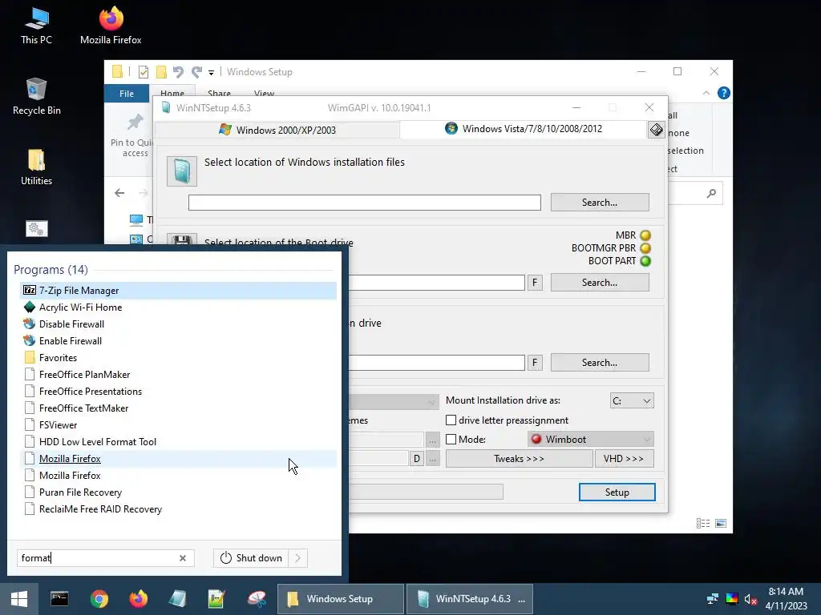The width and height of the screenshot is (821, 615).
Task: Click the WinNTSetup disk options icon beside tabs
Action: [656, 130]
